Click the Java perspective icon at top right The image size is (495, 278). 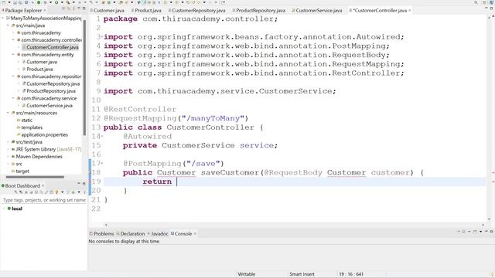tap(491, 2)
